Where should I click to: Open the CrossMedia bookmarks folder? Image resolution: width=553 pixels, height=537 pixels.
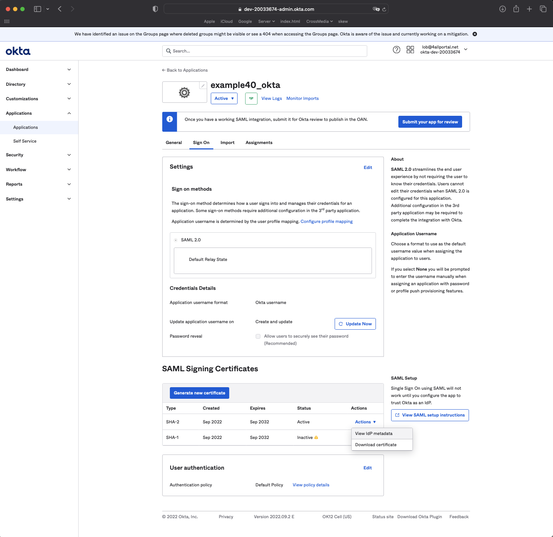tap(319, 21)
